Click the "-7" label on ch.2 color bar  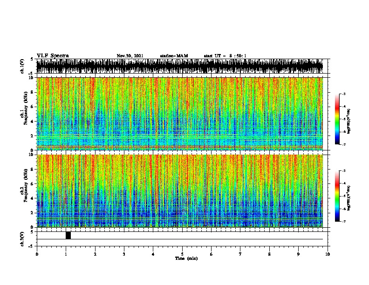click(x=343, y=221)
